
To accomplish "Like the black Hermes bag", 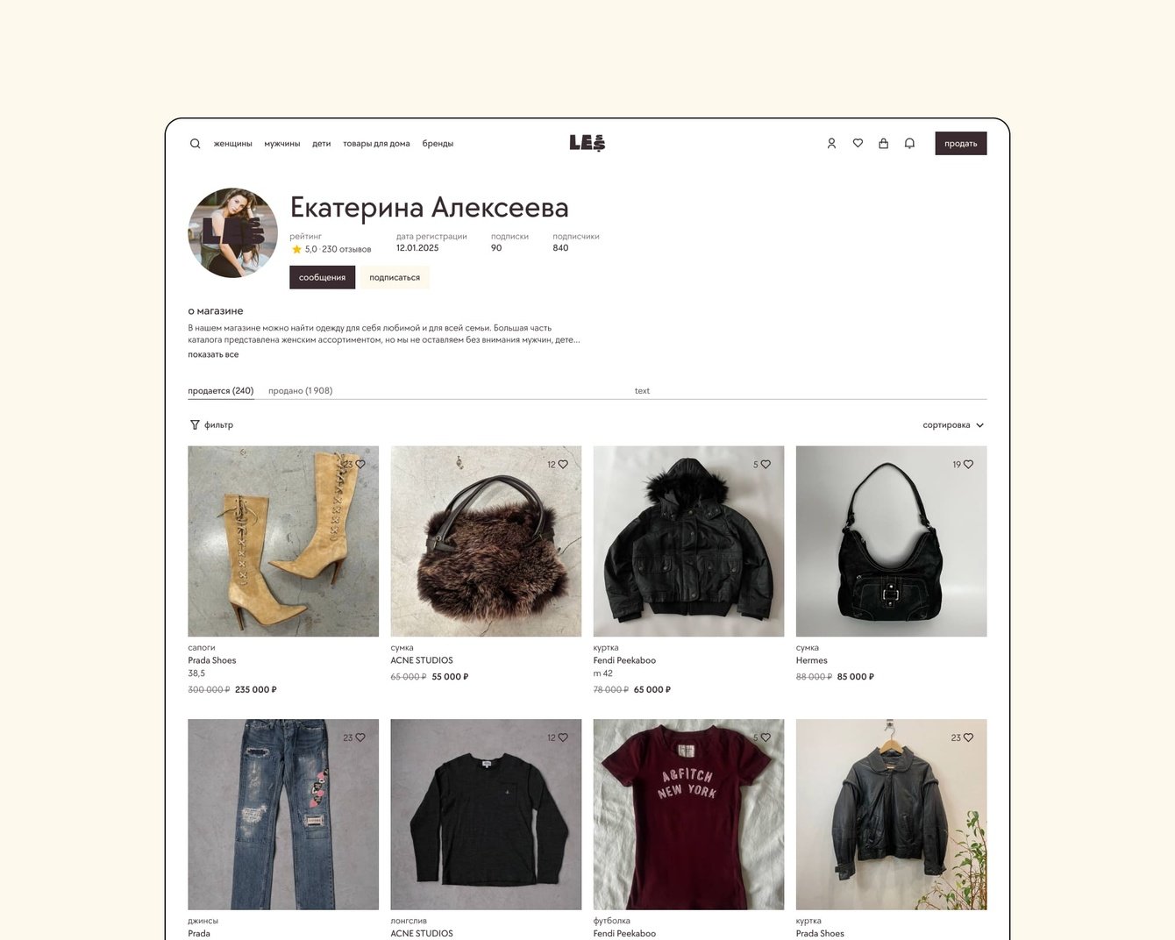I will pos(968,465).
